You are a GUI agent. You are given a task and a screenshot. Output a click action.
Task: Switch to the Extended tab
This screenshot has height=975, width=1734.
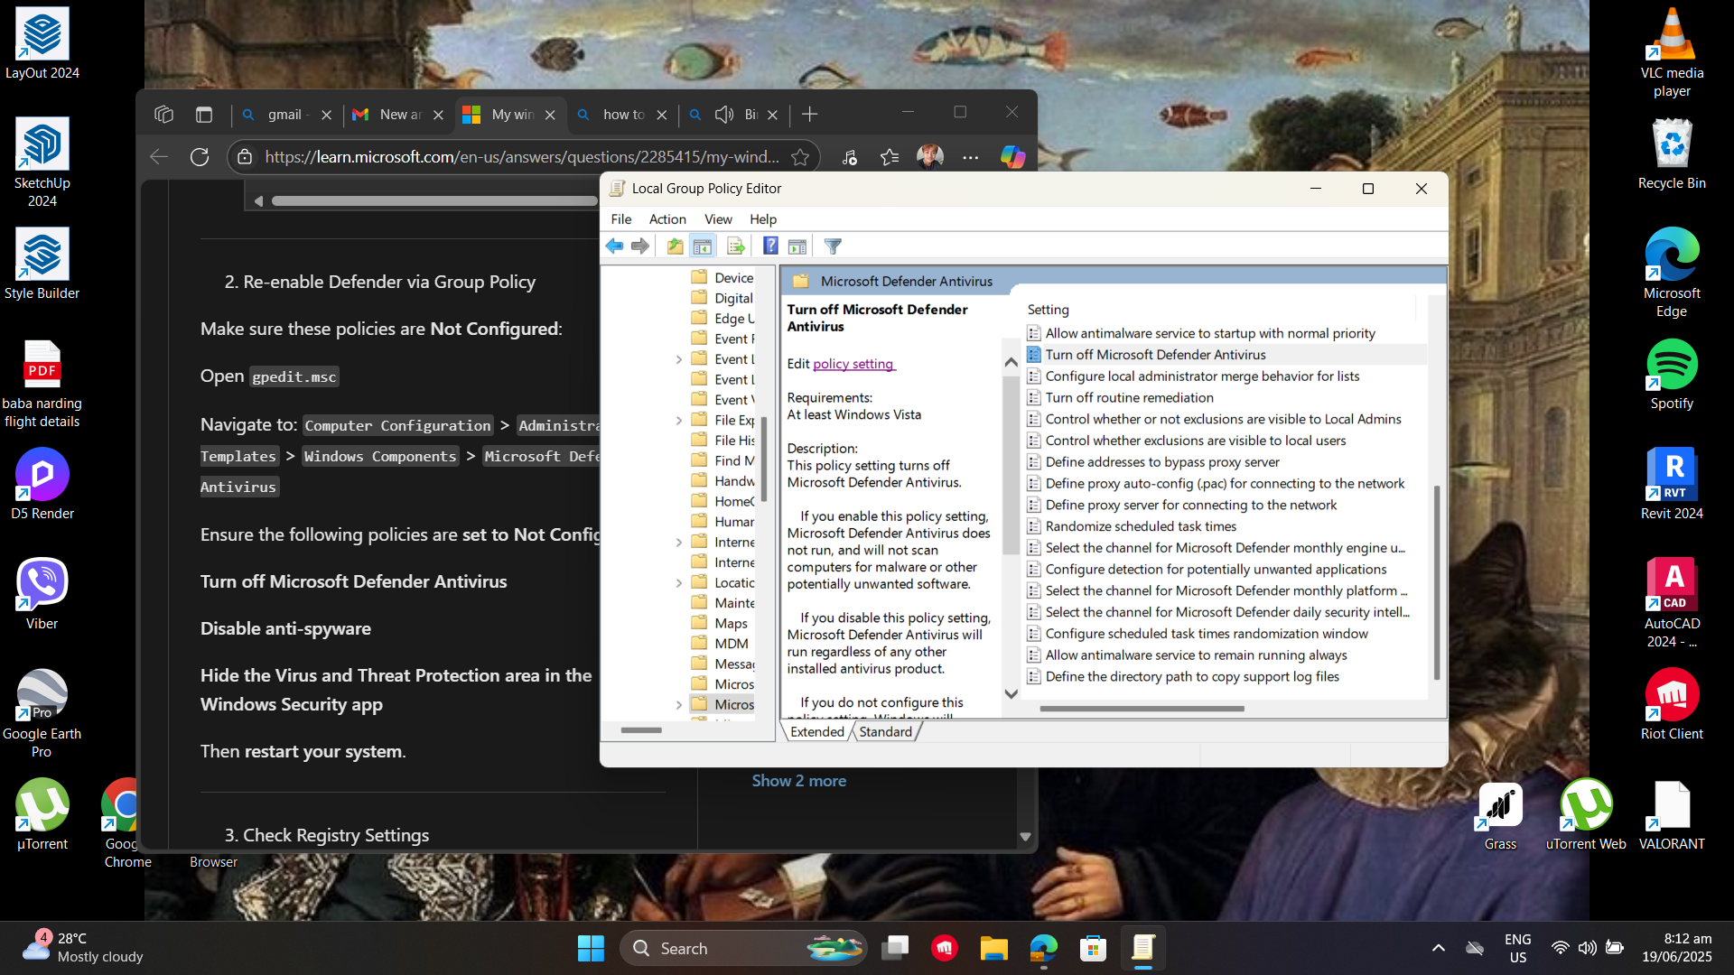click(817, 731)
